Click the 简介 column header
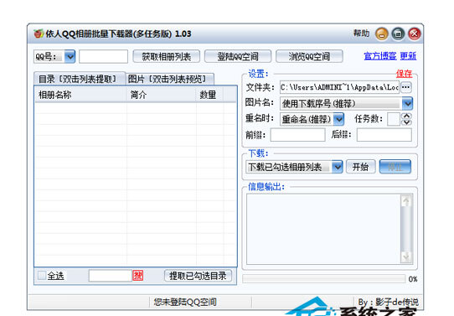Image resolution: width=454 pixels, height=316 pixels. point(162,95)
